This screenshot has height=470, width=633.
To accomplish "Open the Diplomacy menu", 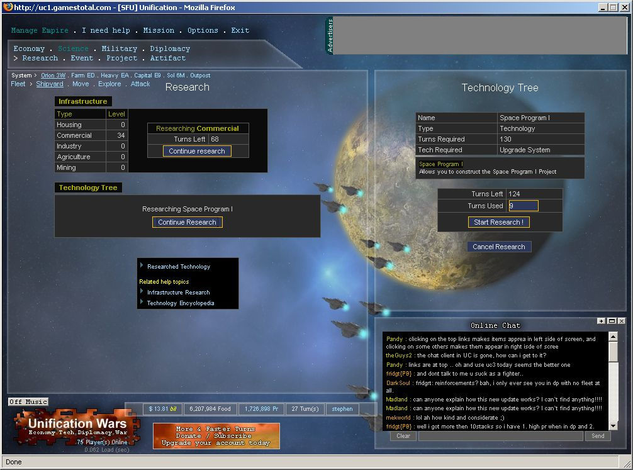I will click(x=170, y=48).
